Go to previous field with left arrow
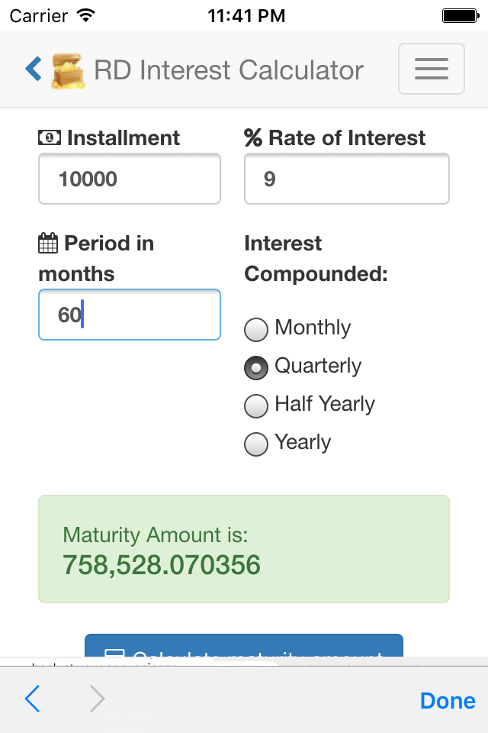 coord(32,699)
